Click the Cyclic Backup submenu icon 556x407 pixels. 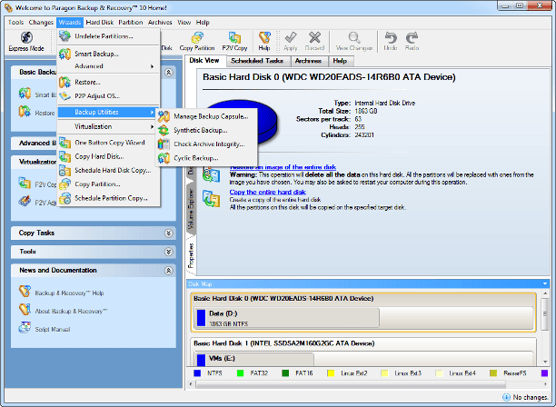(164, 158)
